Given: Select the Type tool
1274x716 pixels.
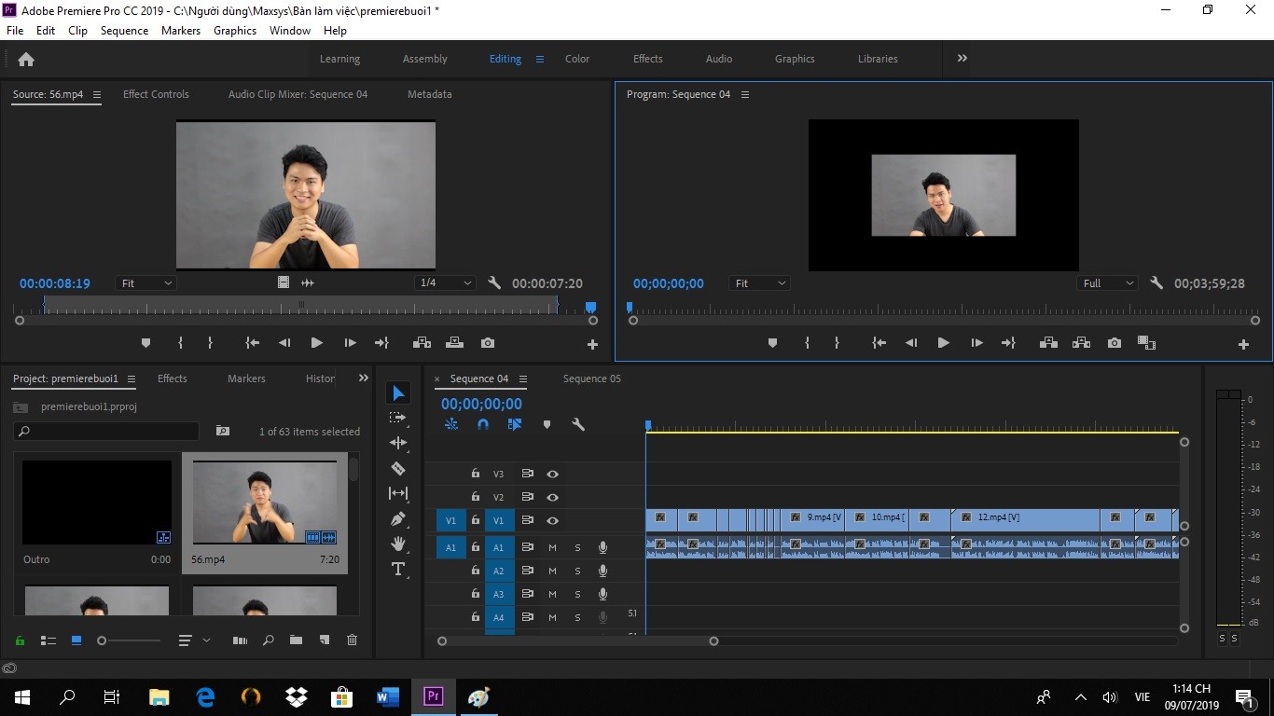Looking at the screenshot, I should tap(398, 569).
